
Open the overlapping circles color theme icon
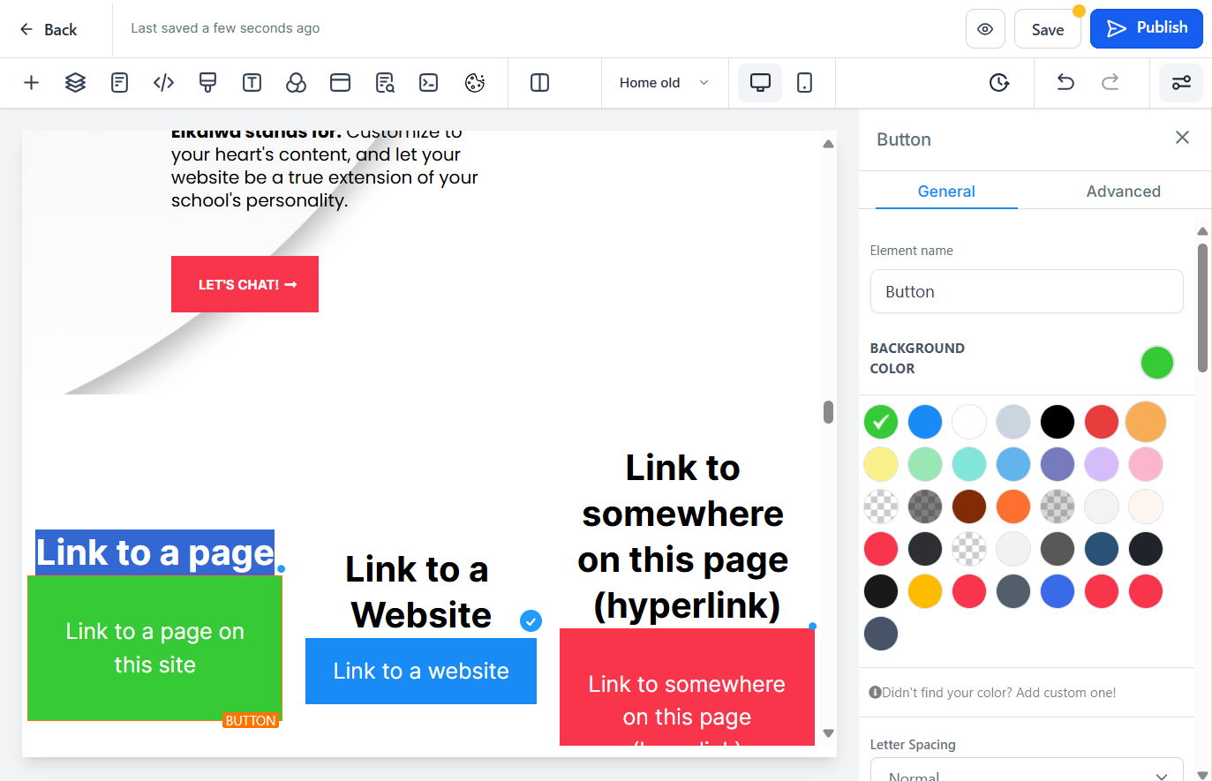point(296,83)
